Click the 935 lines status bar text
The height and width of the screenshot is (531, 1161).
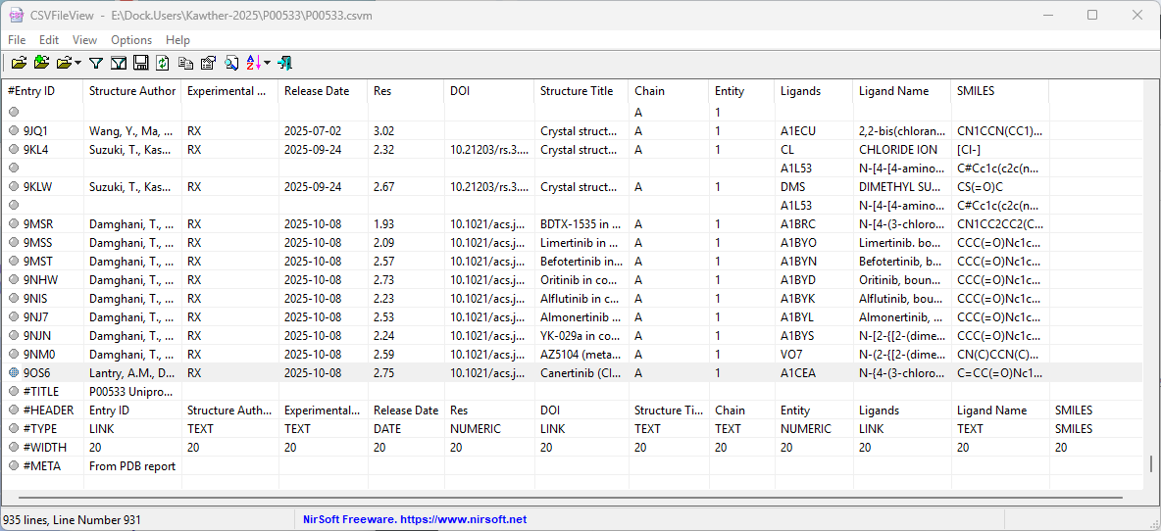[x=73, y=520]
